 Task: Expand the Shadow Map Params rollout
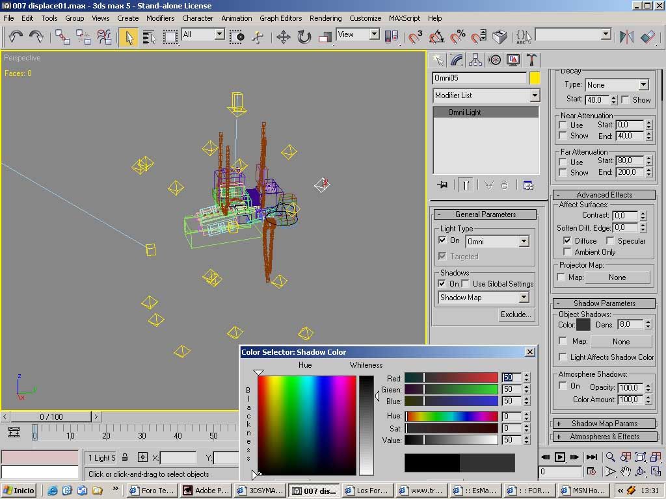click(604, 424)
